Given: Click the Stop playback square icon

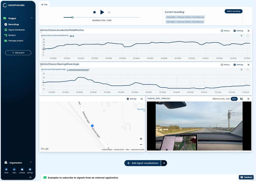Looking at the screenshot, I should point(94,12).
